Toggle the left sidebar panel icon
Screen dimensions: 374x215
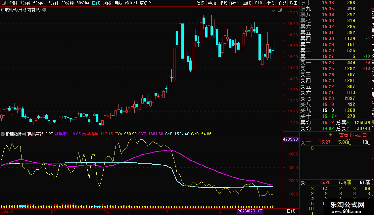tap(4, 3)
